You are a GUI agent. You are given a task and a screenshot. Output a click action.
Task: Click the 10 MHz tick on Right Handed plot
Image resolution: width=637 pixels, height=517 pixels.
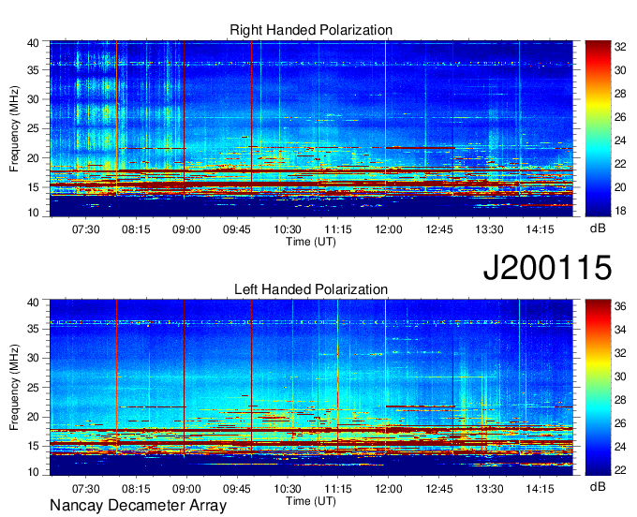click(33, 213)
